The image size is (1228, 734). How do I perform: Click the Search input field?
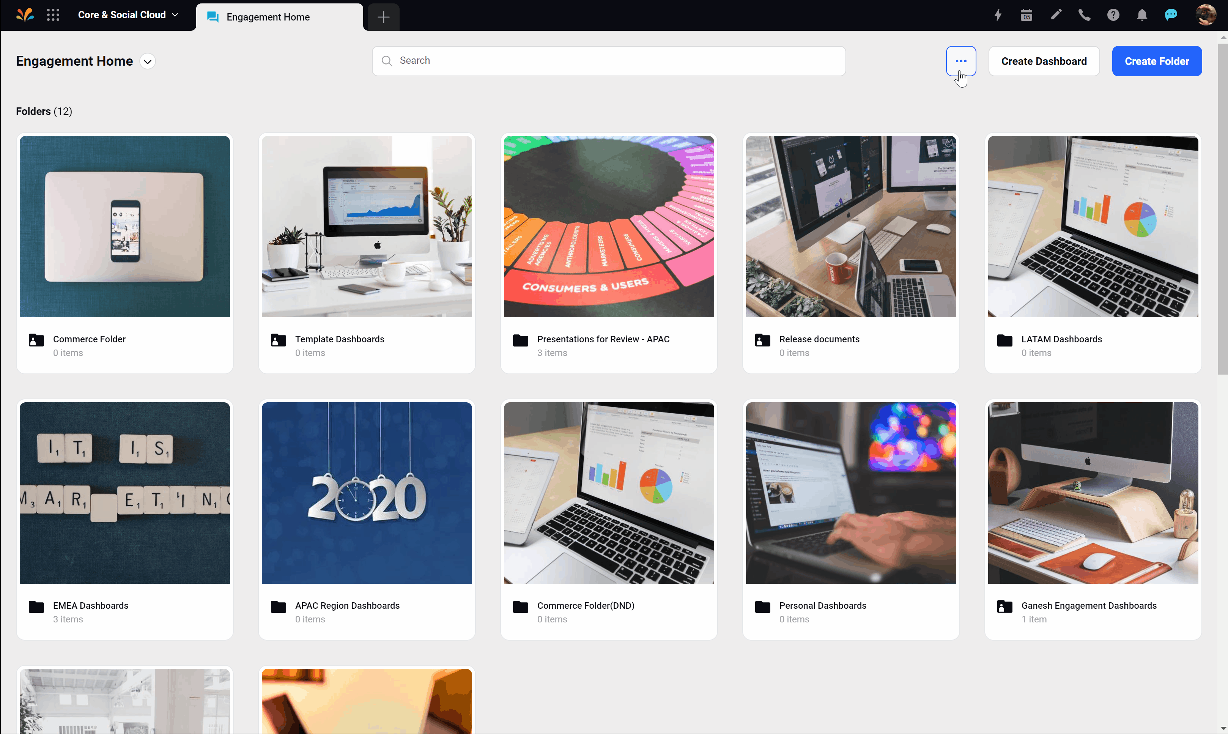point(609,60)
